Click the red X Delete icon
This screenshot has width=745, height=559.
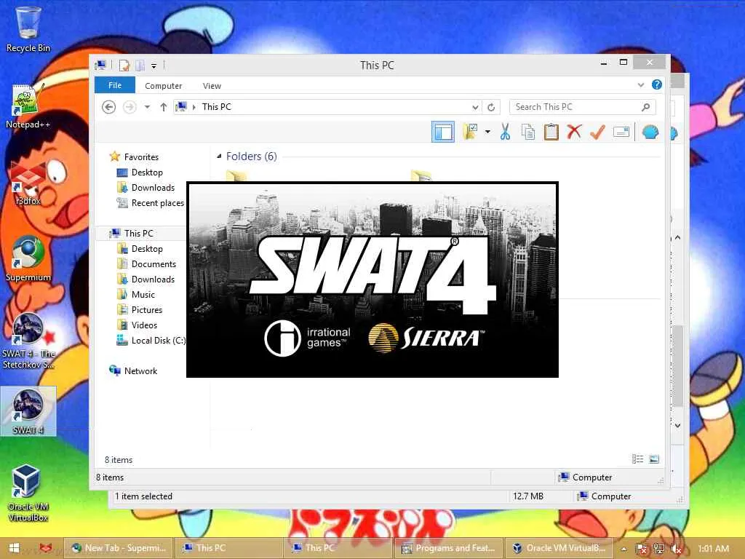click(x=575, y=132)
